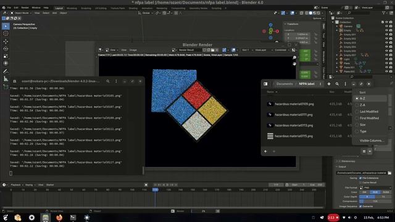Screen dimensions: 395x222
Task: Select the Z-A sort radio option
Action: [x=357, y=105]
